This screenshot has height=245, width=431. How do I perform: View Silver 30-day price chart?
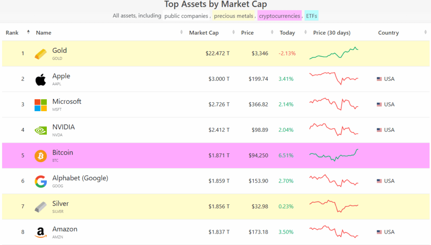[x=333, y=206]
